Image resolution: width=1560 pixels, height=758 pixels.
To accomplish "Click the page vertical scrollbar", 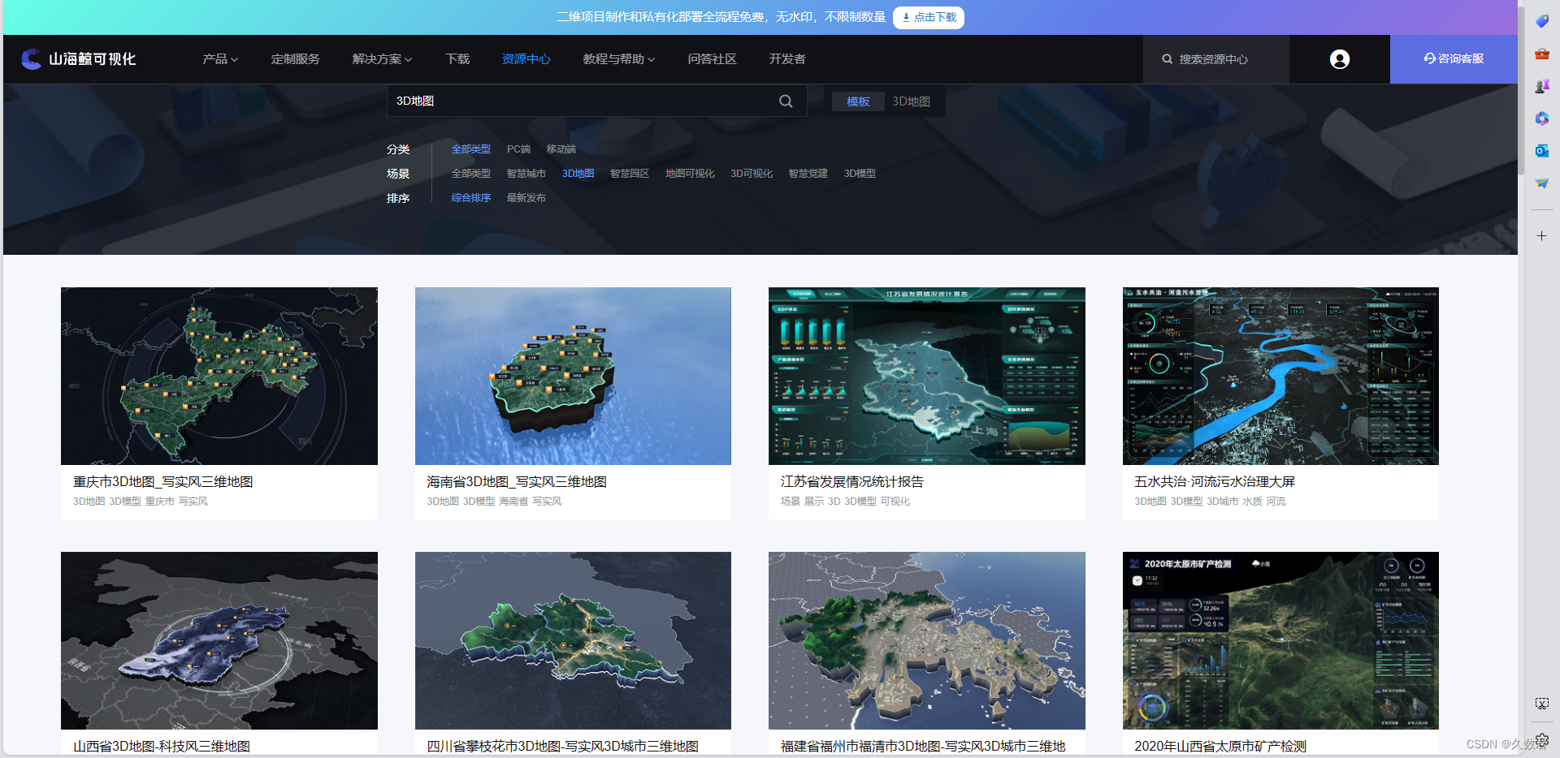I will pyautogui.click(x=1521, y=89).
